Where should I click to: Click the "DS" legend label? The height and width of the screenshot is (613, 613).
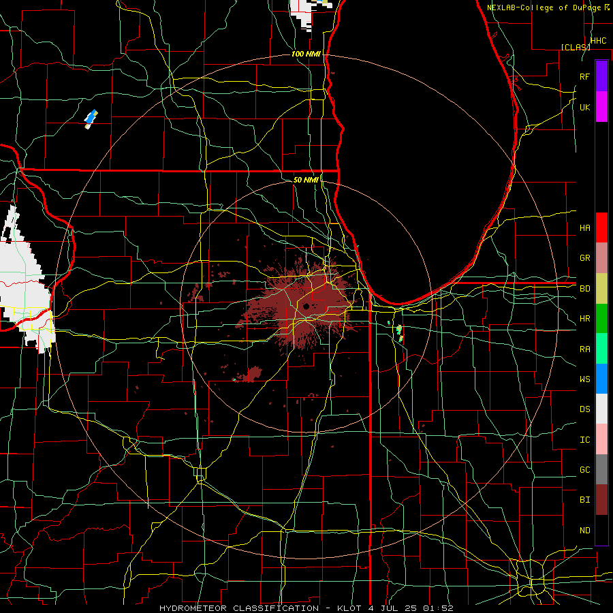[585, 409]
